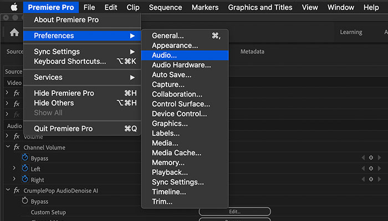Image resolution: width=388 pixels, height=221 pixels.
Task: Toggle stopwatch for CrumplePop Bypass
Action: point(25,201)
